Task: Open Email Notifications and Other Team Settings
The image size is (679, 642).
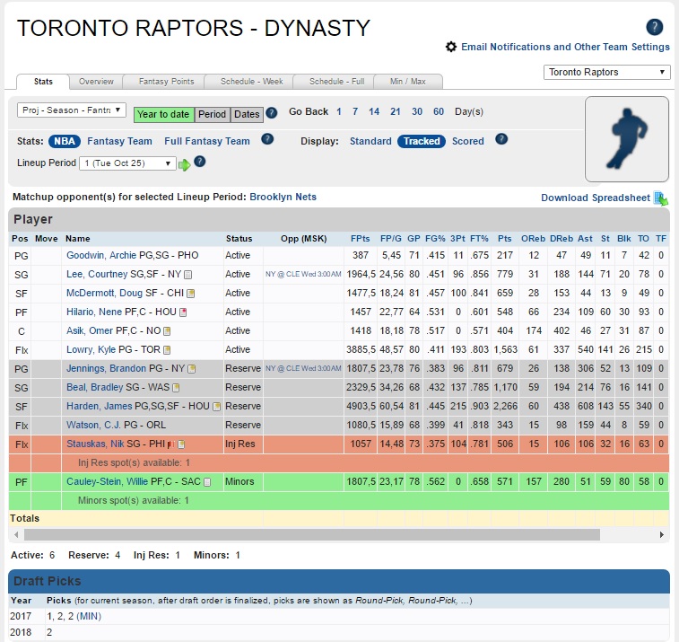Action: 565,47
